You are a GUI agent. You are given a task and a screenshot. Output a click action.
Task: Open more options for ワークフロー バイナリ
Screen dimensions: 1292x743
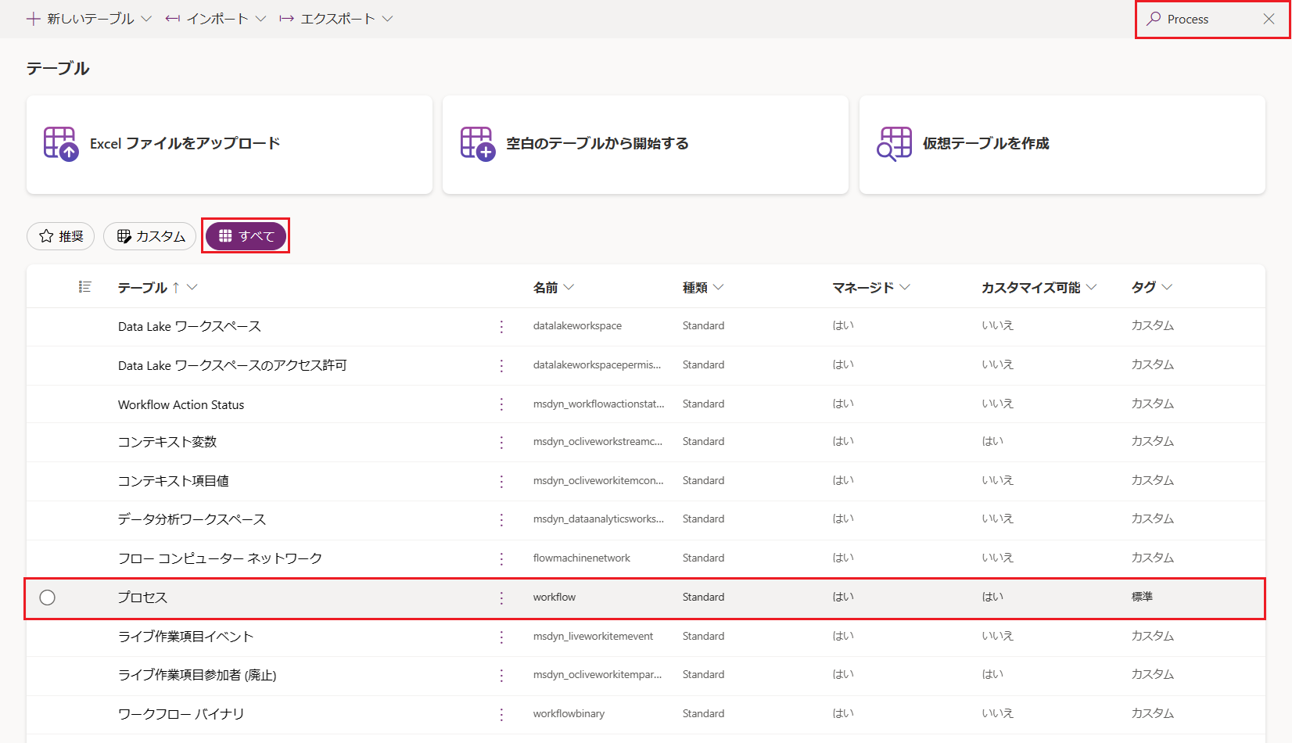[x=501, y=714]
